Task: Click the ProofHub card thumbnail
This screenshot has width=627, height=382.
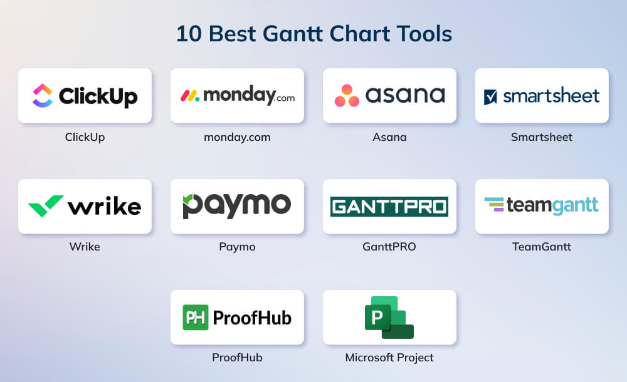Action: coord(237,317)
